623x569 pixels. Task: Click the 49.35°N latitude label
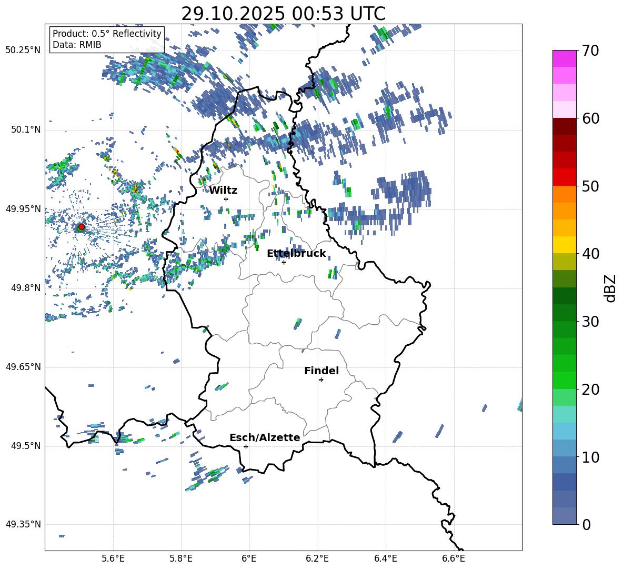click(23, 524)
